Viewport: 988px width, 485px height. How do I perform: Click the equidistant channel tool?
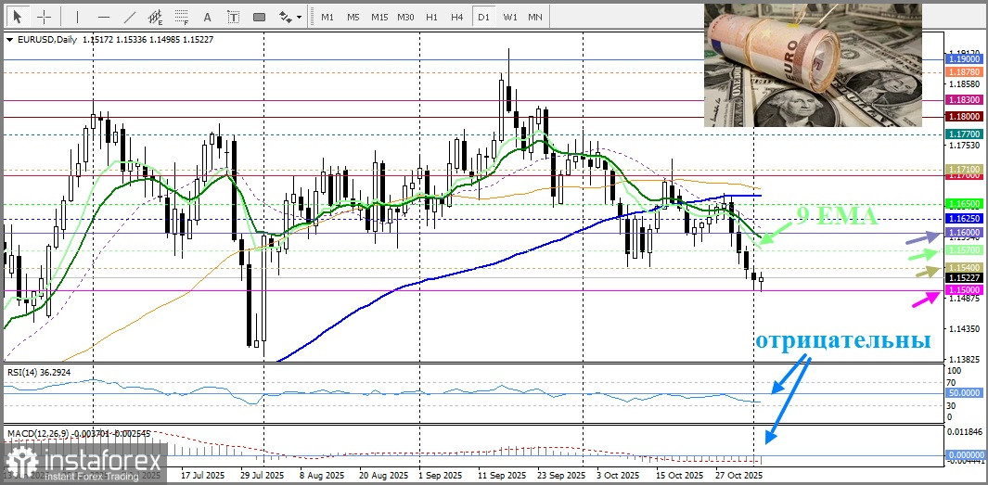(x=155, y=17)
